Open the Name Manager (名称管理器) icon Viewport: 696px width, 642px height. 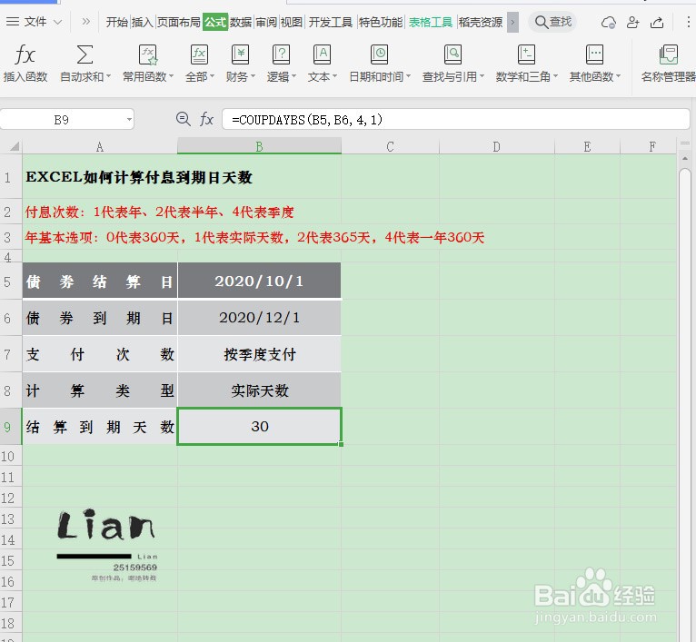668,55
